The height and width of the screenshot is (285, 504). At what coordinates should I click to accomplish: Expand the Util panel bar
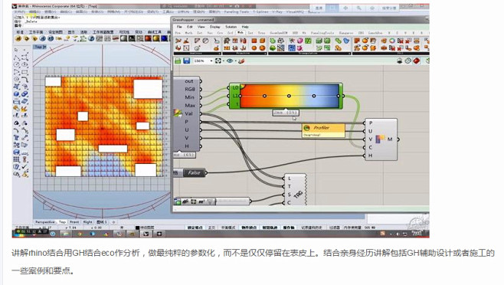pos(391,54)
